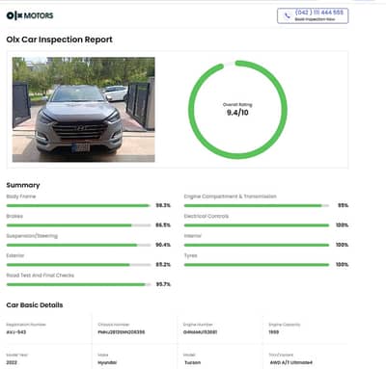The width and height of the screenshot is (386, 369).
Task: Click the Exterior progress bar
Action: tap(78, 265)
